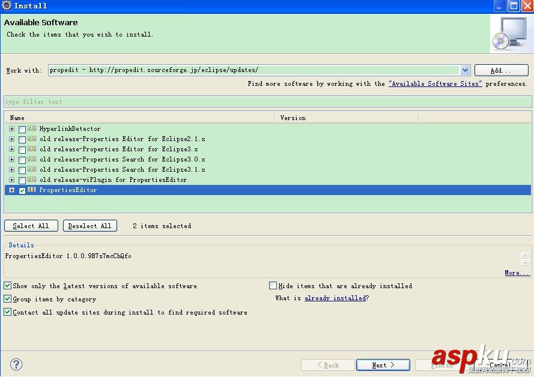The image size is (534, 377).
Task: Open the already installed link
Action: (x=335, y=298)
